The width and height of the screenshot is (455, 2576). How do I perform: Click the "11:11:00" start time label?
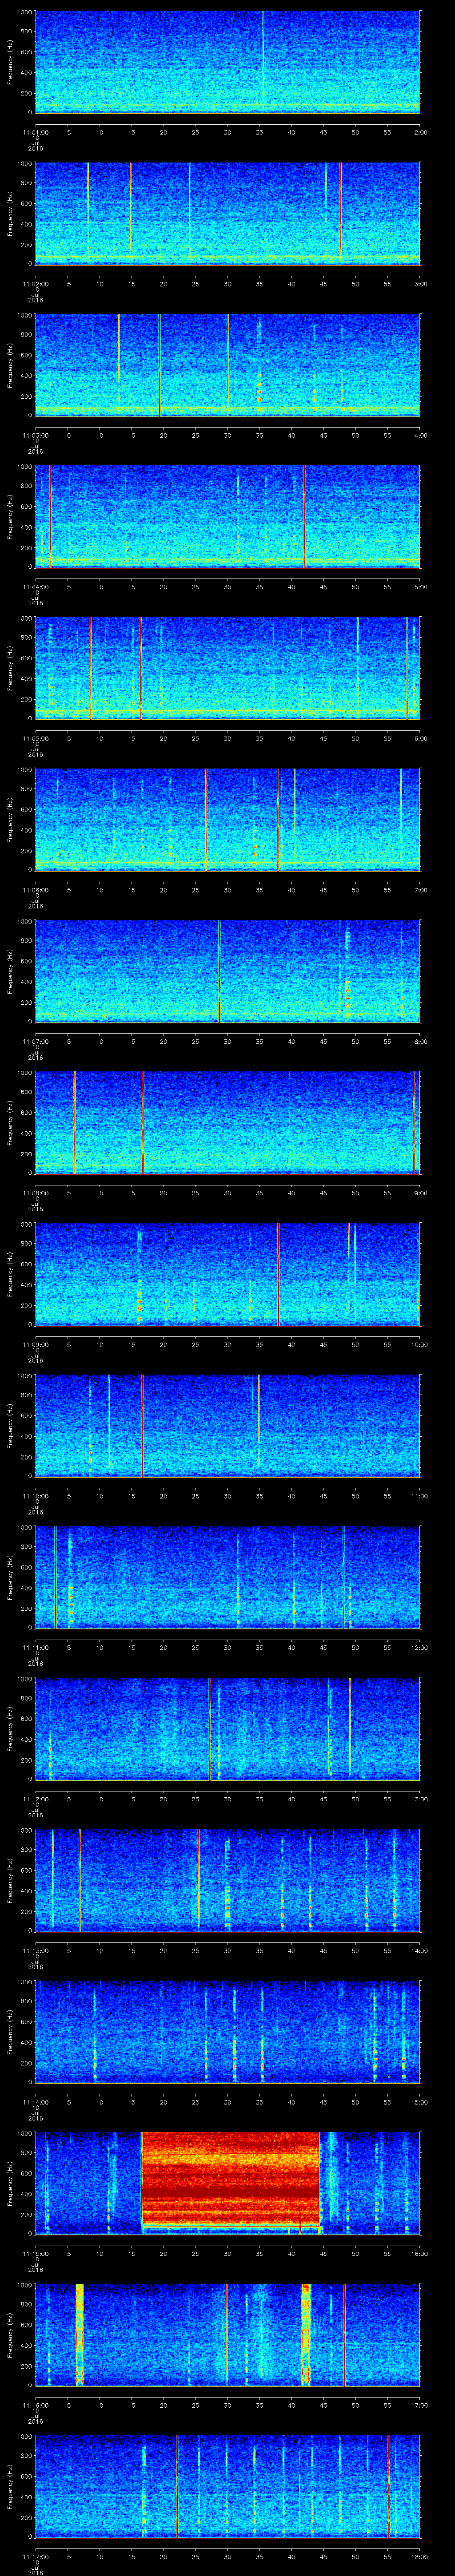click(35, 1647)
